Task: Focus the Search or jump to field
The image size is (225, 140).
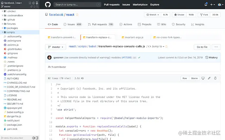Action: coord(77,5)
